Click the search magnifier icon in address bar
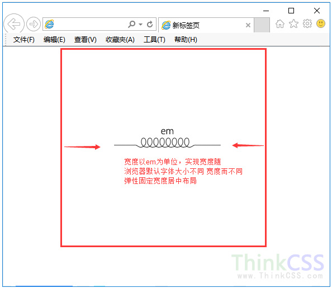Screen dimensions: 332x288 click(x=131, y=24)
